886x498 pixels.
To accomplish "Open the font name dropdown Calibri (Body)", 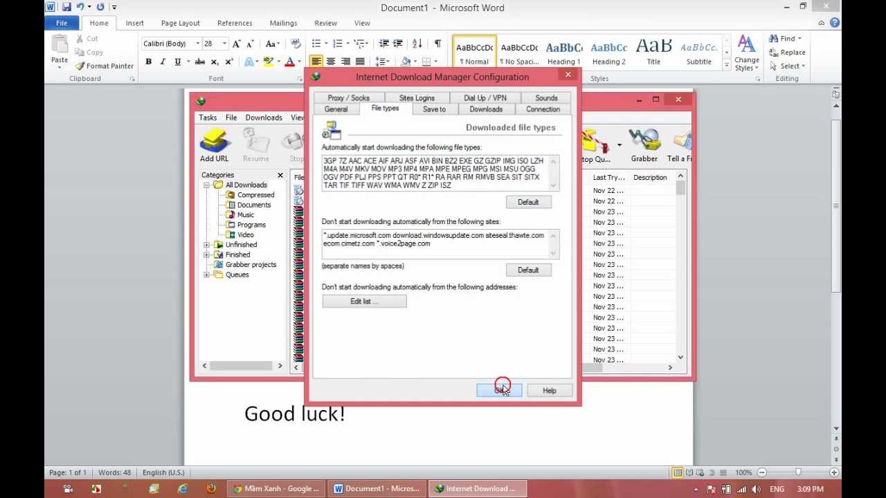I will [x=197, y=44].
